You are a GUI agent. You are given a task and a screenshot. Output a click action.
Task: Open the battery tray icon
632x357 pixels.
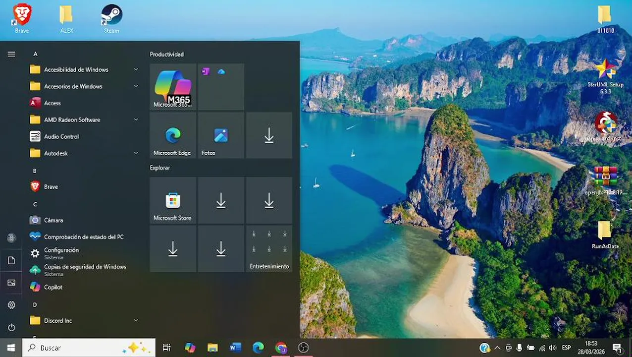[x=530, y=348]
